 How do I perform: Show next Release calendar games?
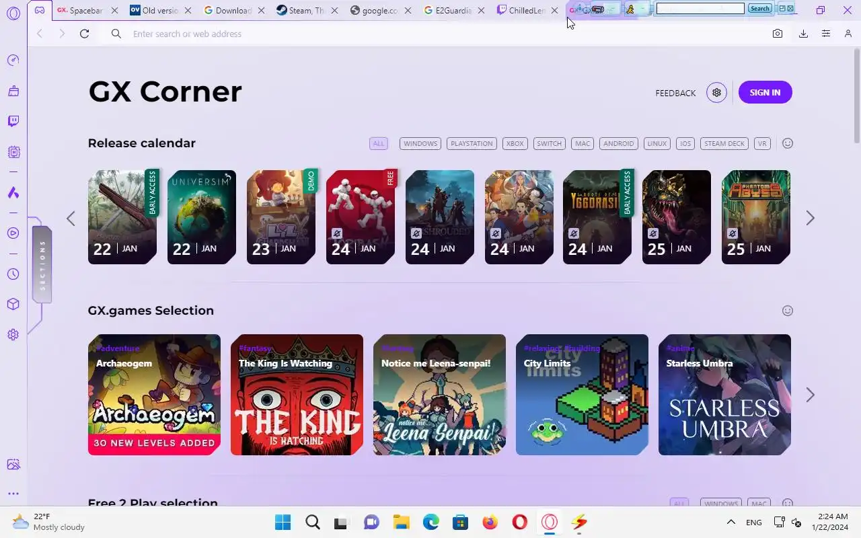pyautogui.click(x=811, y=218)
